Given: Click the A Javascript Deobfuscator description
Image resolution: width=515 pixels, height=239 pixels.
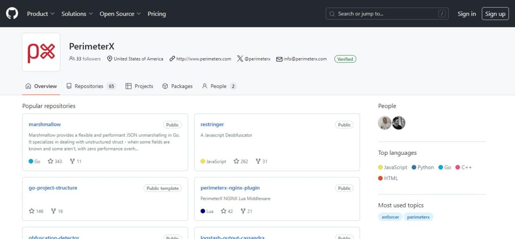Looking at the screenshot, I should pyautogui.click(x=226, y=135).
